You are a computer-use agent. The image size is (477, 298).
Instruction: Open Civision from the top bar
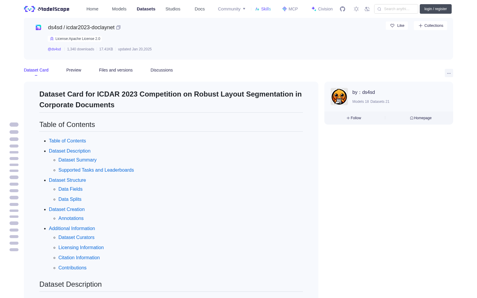(x=322, y=9)
